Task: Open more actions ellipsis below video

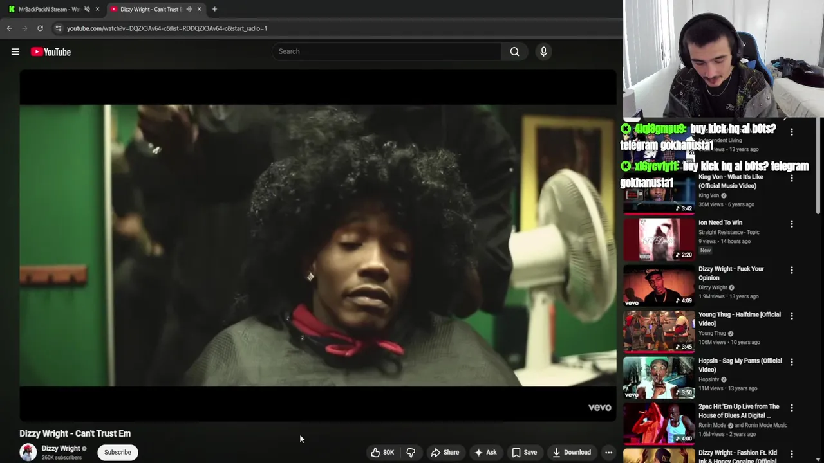Action: [608, 452]
